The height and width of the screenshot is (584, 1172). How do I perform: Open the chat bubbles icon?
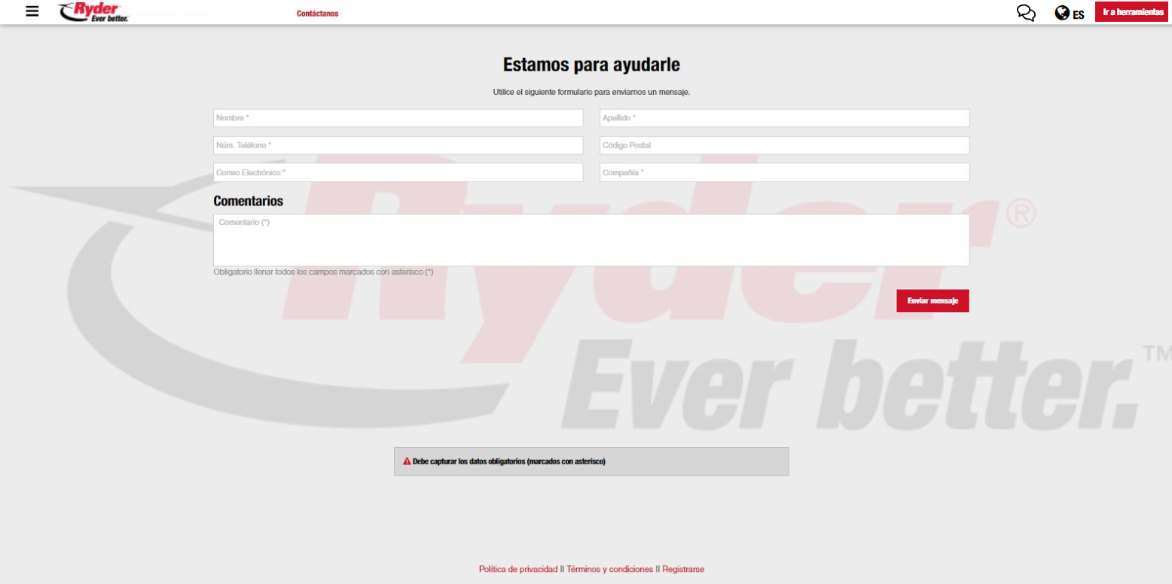click(1026, 13)
